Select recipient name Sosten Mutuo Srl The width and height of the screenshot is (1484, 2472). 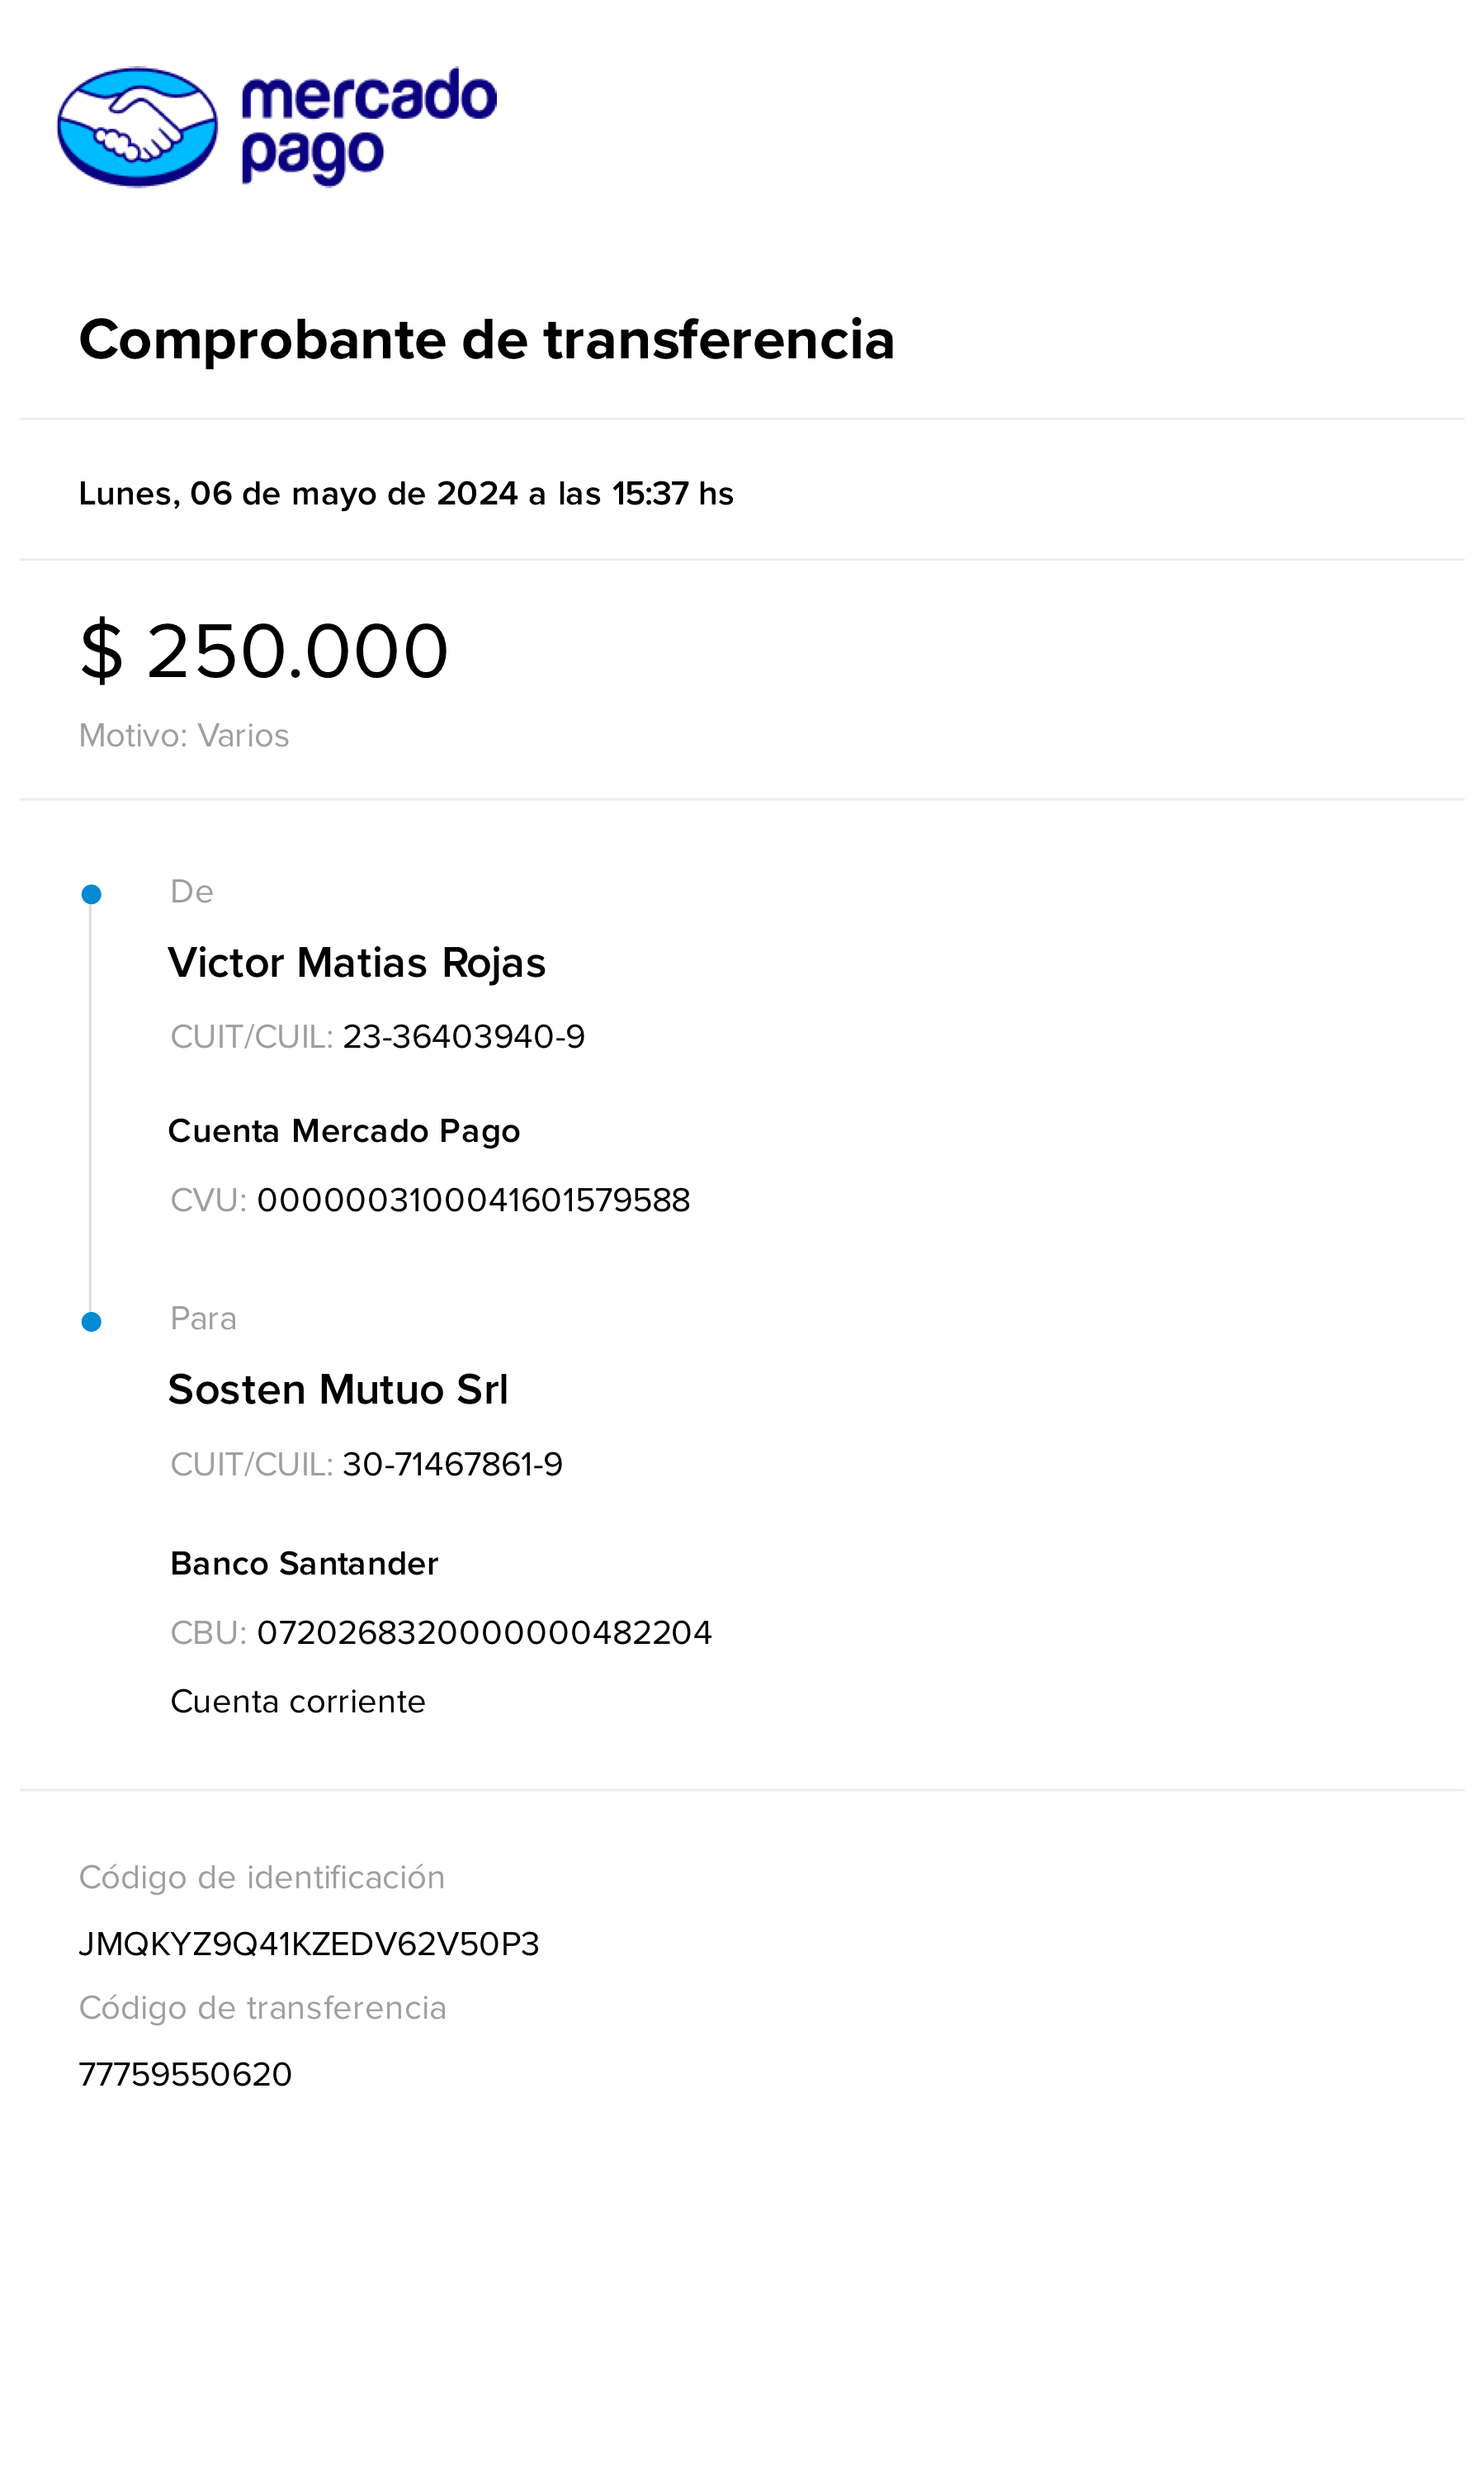pyautogui.click(x=338, y=1390)
